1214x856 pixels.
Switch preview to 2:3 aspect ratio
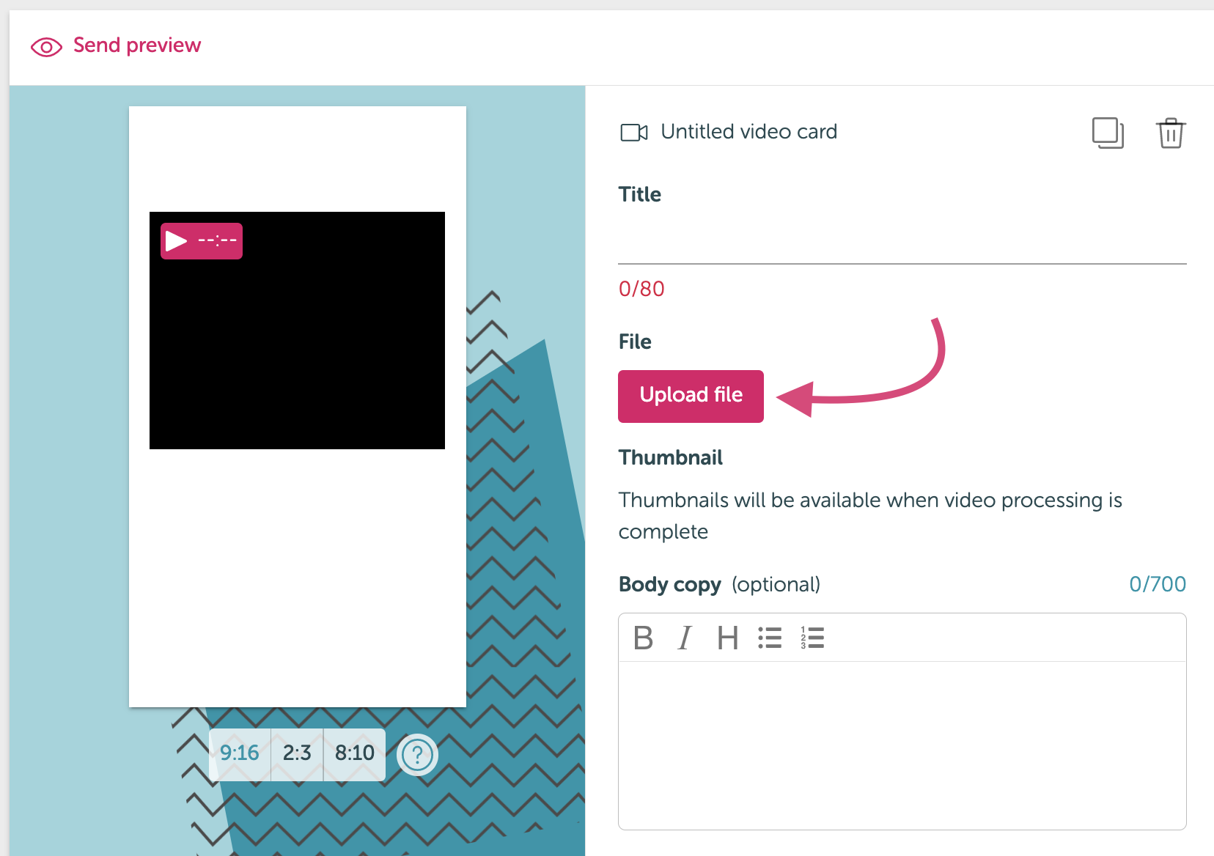297,753
